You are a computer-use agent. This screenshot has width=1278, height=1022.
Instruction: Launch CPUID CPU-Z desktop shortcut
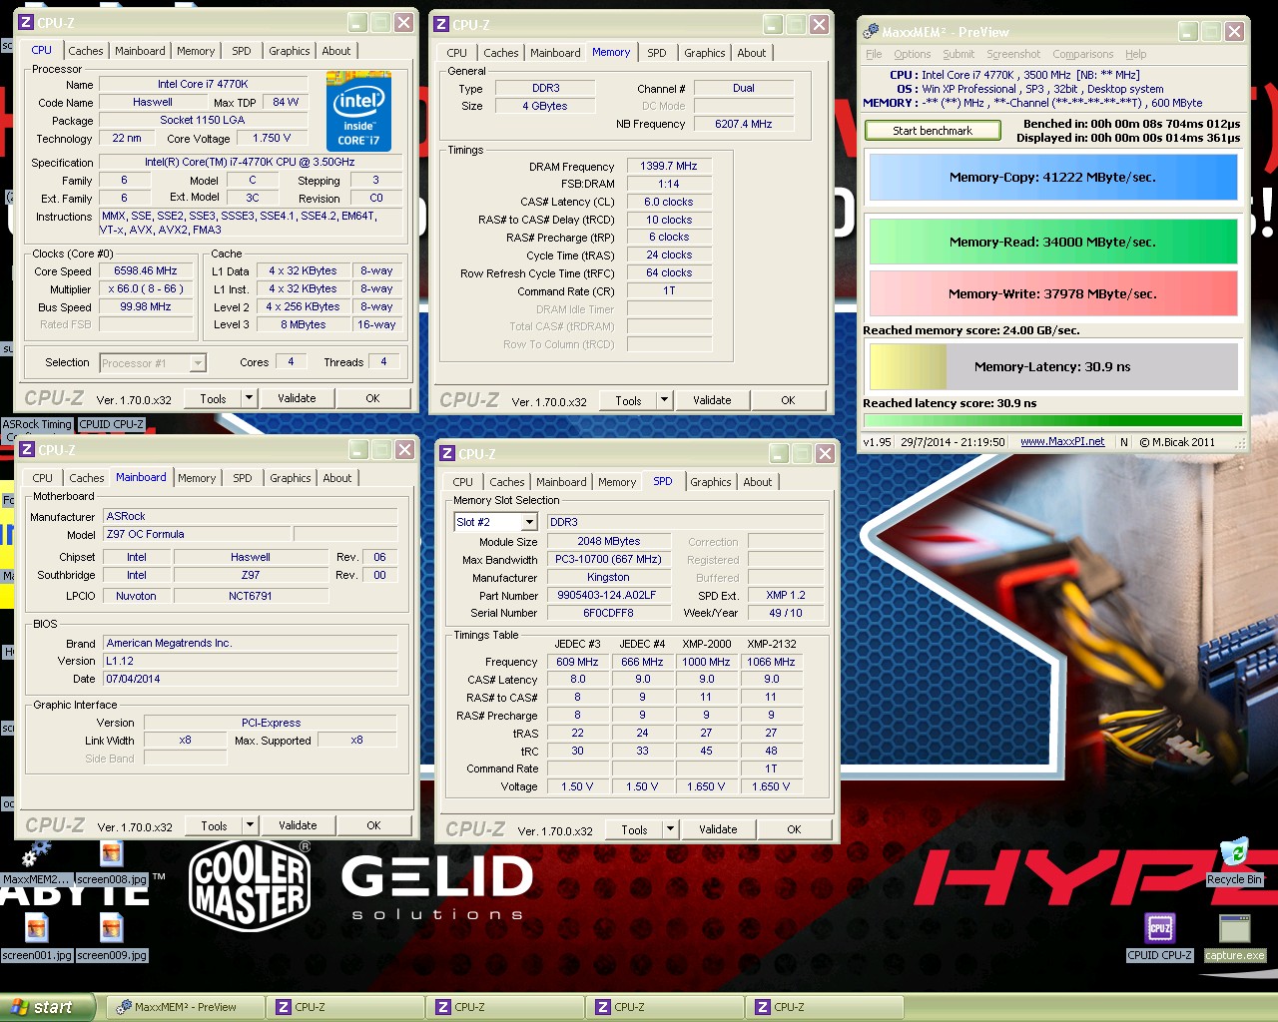click(1159, 928)
